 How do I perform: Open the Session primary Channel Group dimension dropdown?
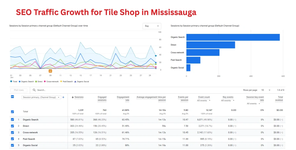click(41, 97)
